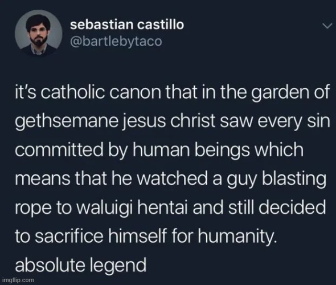Click the words "every sin" in the tweet
Image resolution: width=336 pixels, height=285 pixels.
[x=293, y=121]
